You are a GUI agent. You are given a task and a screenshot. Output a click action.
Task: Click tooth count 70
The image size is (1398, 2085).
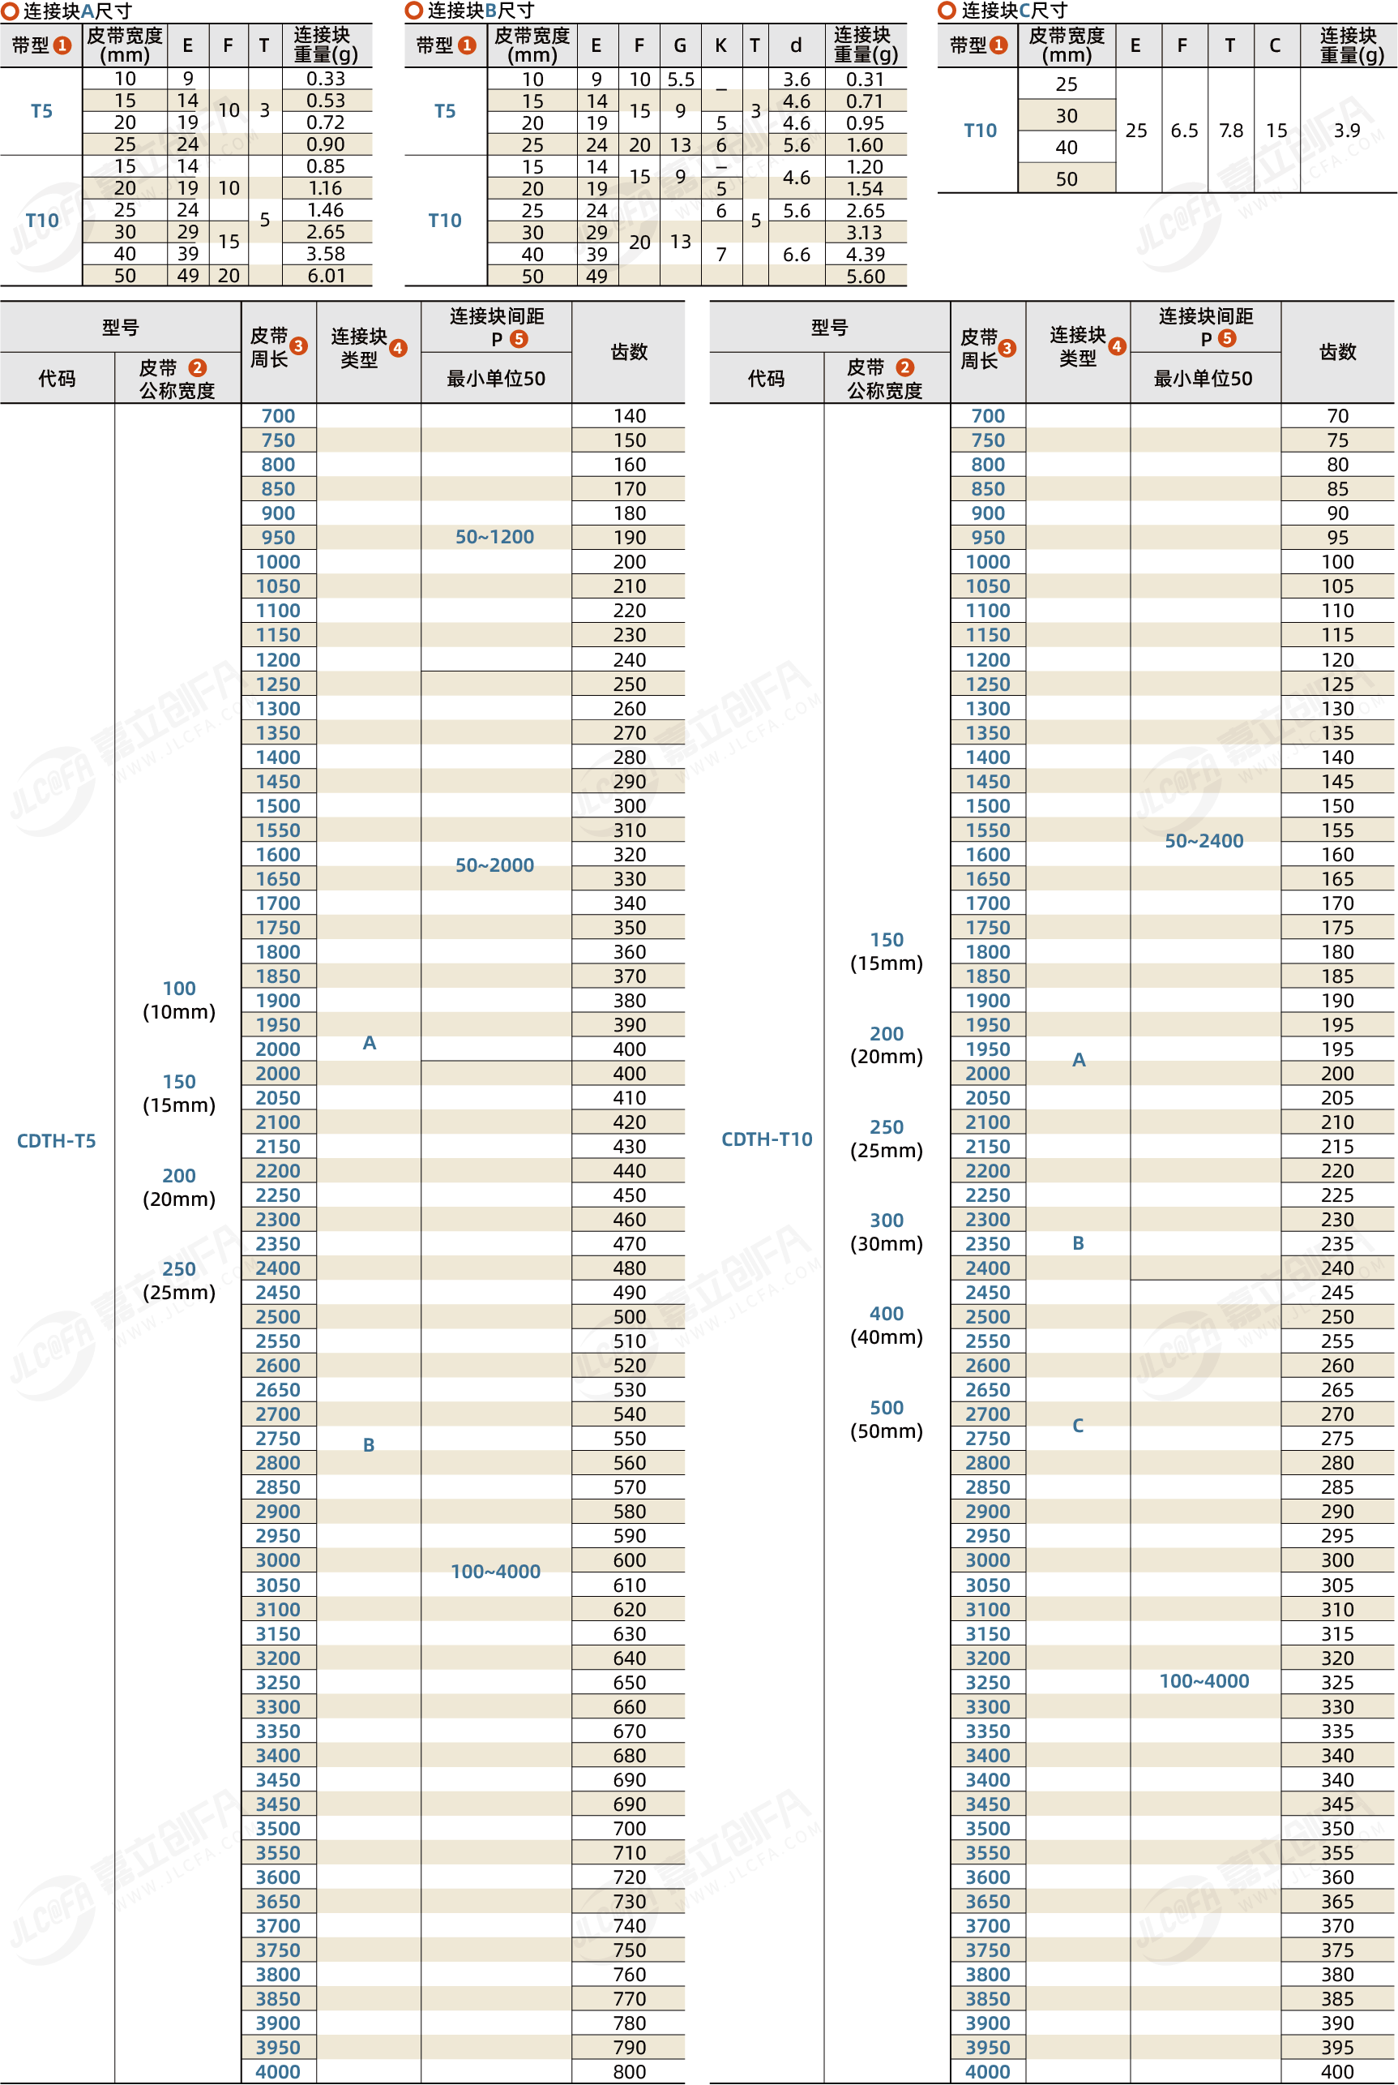[1337, 416]
